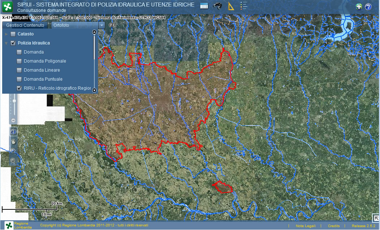Open the help question mark icon

point(368,7)
